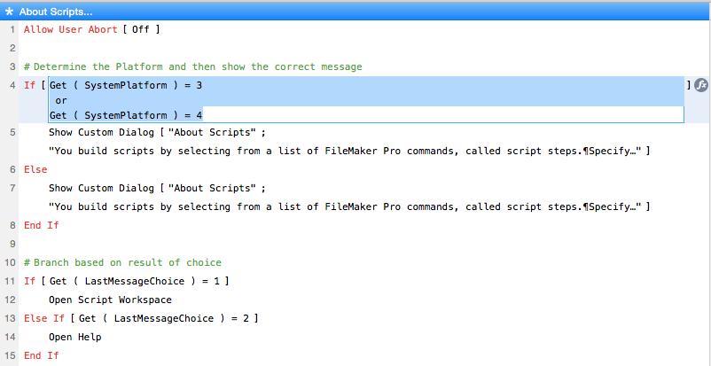Click the 'or' operator in the formula

[60, 100]
